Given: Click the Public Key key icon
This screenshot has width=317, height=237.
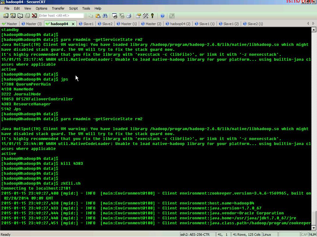Looking at the screenshot, I should coord(152,16).
